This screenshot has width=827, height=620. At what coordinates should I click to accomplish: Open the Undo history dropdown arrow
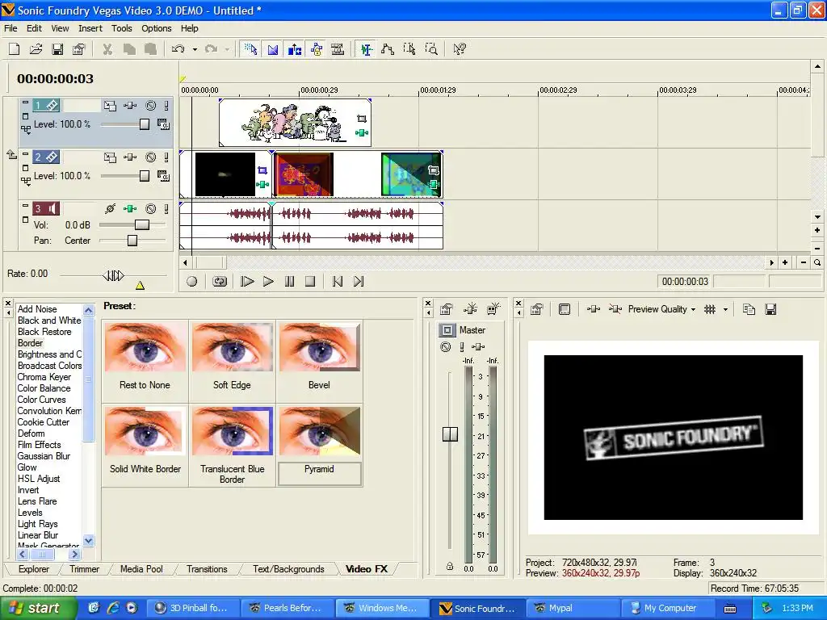195,49
